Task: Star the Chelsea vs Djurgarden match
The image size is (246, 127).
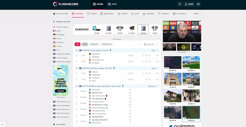Action: pos(77,73)
